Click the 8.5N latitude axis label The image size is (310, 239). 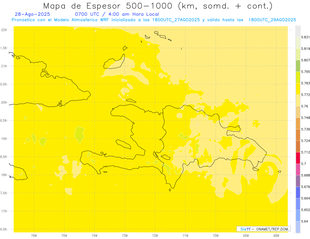pos(4,157)
